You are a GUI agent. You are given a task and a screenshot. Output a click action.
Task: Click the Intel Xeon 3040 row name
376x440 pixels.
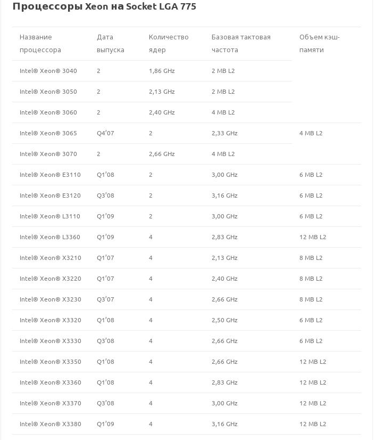(48, 71)
